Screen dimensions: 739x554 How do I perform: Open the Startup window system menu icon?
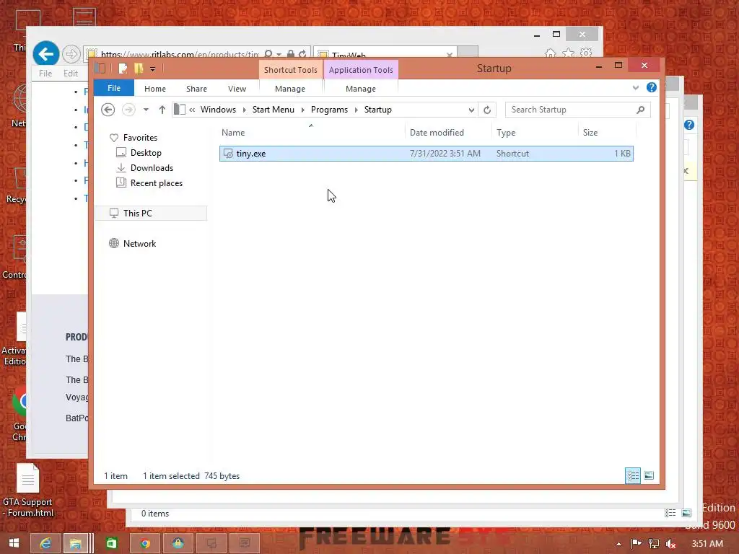(100, 69)
